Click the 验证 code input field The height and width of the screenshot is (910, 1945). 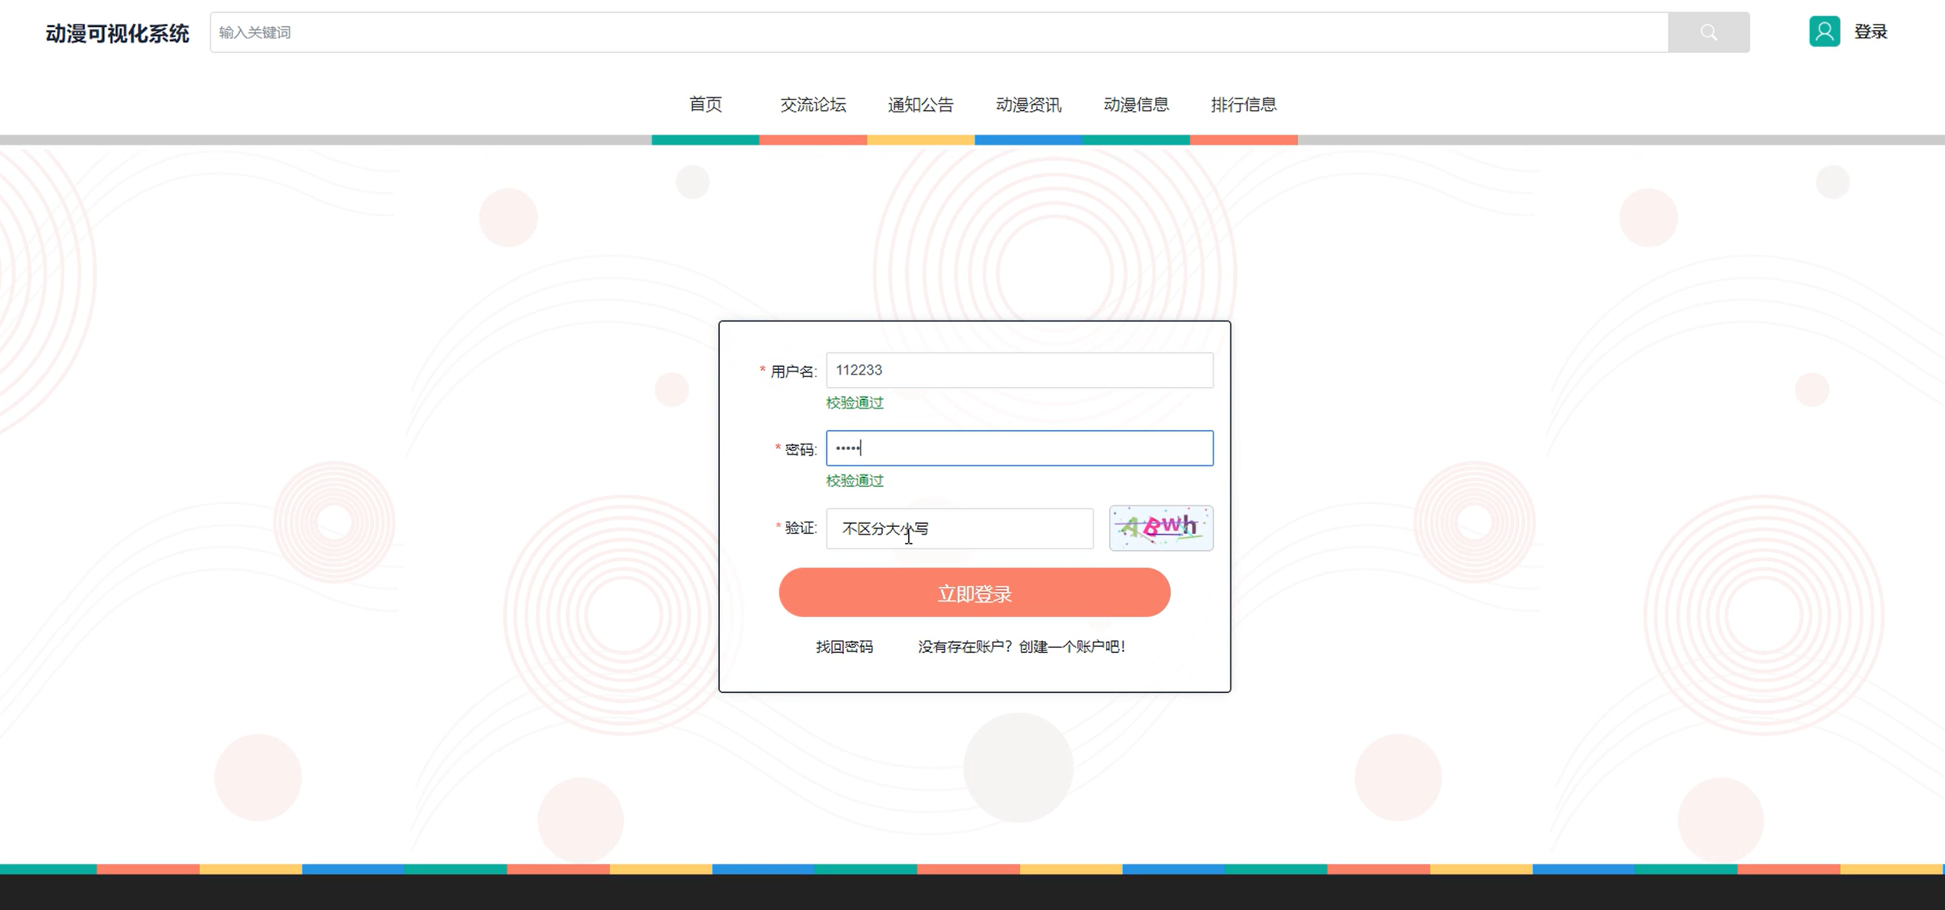coord(959,528)
